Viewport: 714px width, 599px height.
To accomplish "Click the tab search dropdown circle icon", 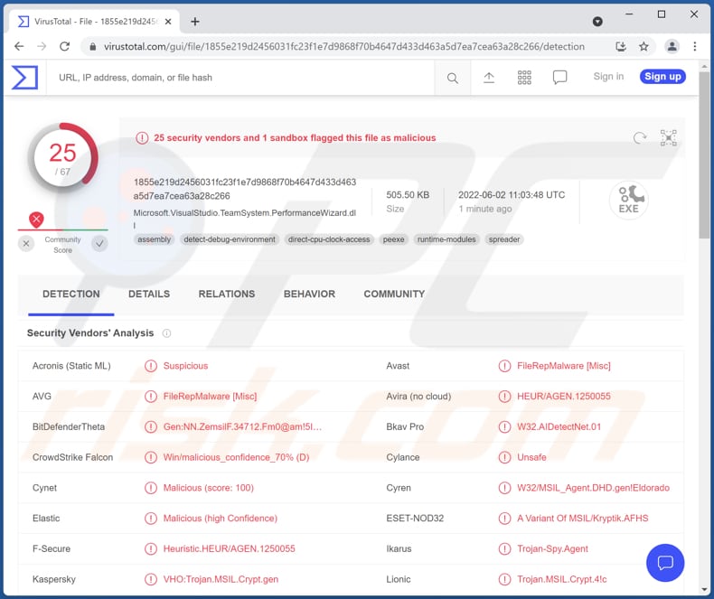I will point(597,22).
